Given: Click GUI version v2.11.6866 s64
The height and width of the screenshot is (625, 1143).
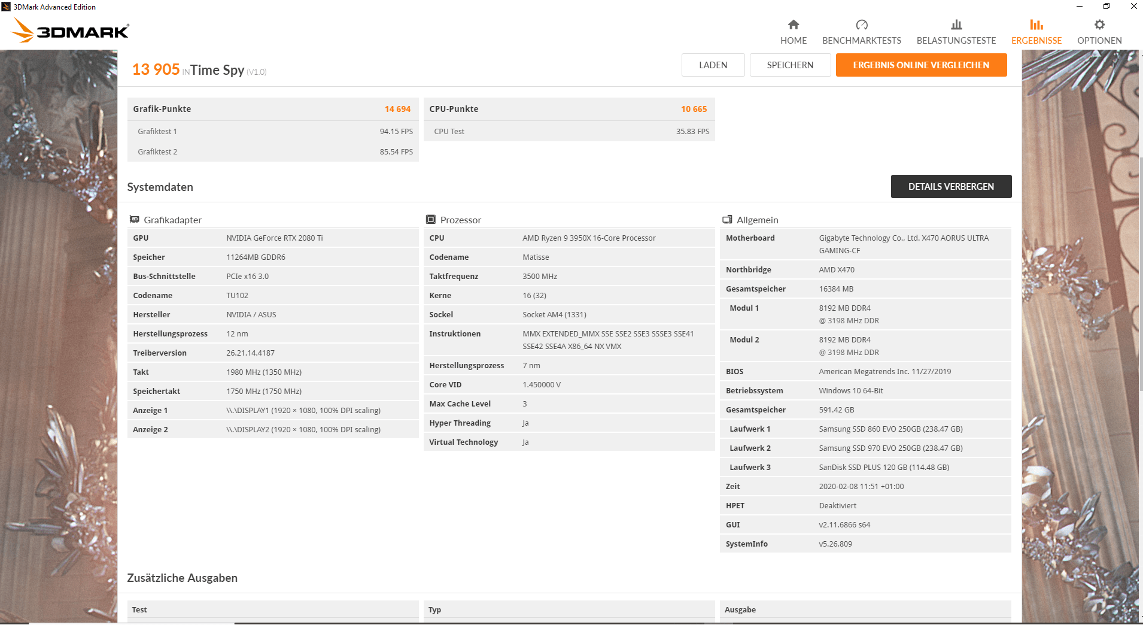Looking at the screenshot, I should pyautogui.click(x=844, y=525).
